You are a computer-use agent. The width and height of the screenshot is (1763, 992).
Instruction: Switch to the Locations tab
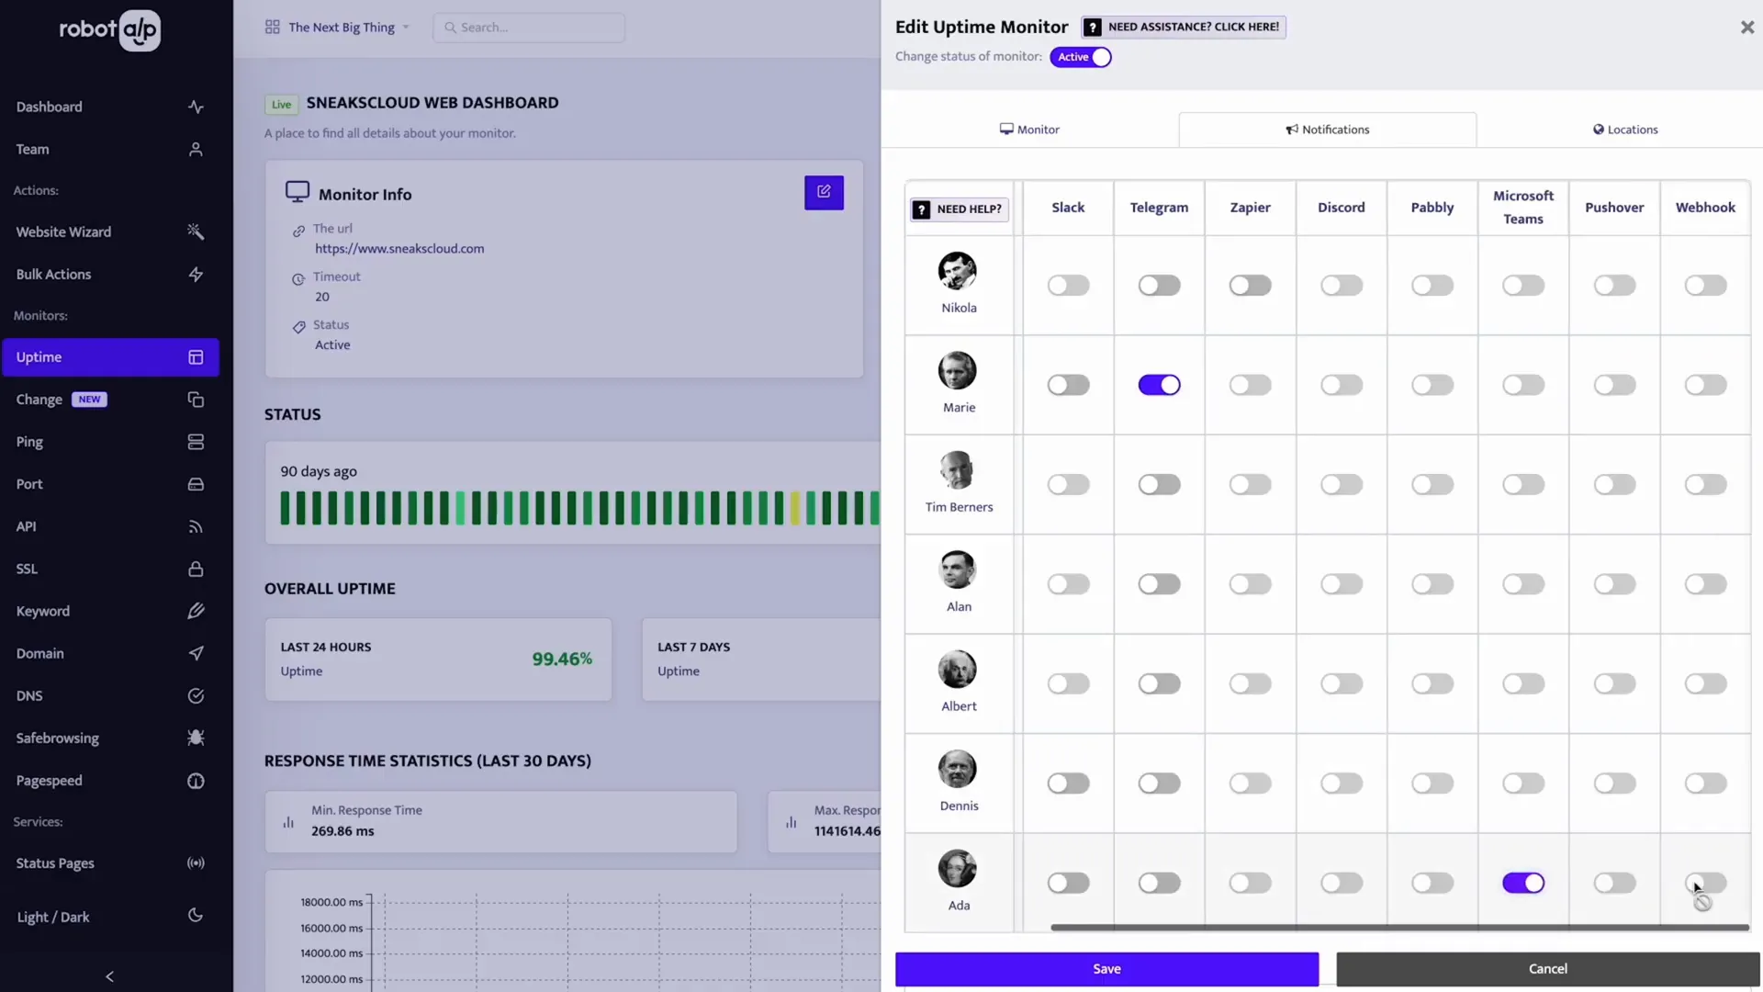point(1625,130)
